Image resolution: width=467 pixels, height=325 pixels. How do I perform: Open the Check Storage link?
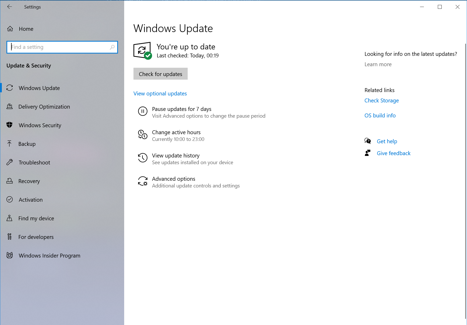[x=382, y=101]
